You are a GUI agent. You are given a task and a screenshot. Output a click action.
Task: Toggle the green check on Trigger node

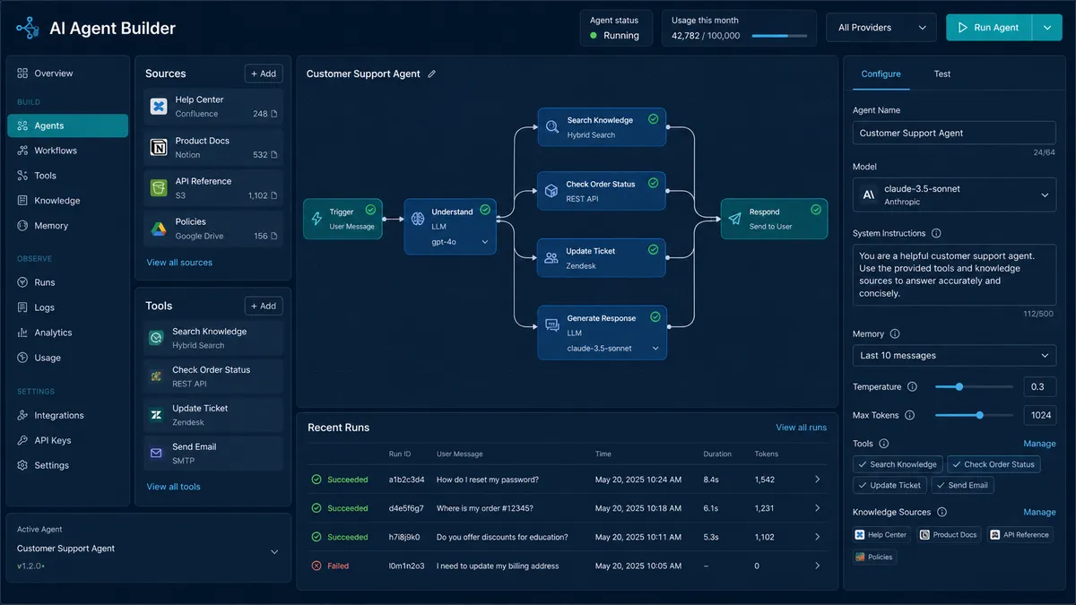[x=370, y=209]
